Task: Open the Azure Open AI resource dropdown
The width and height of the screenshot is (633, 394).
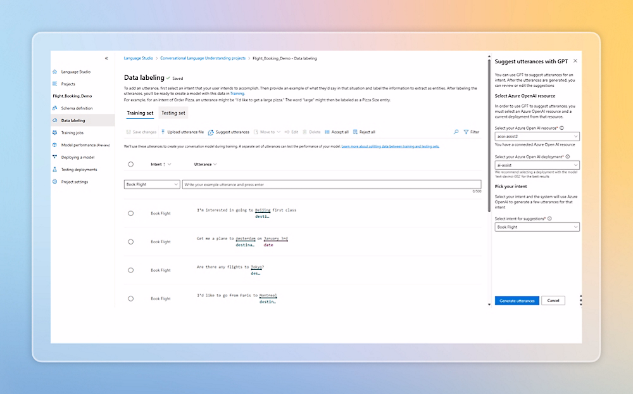Action: [x=537, y=136]
